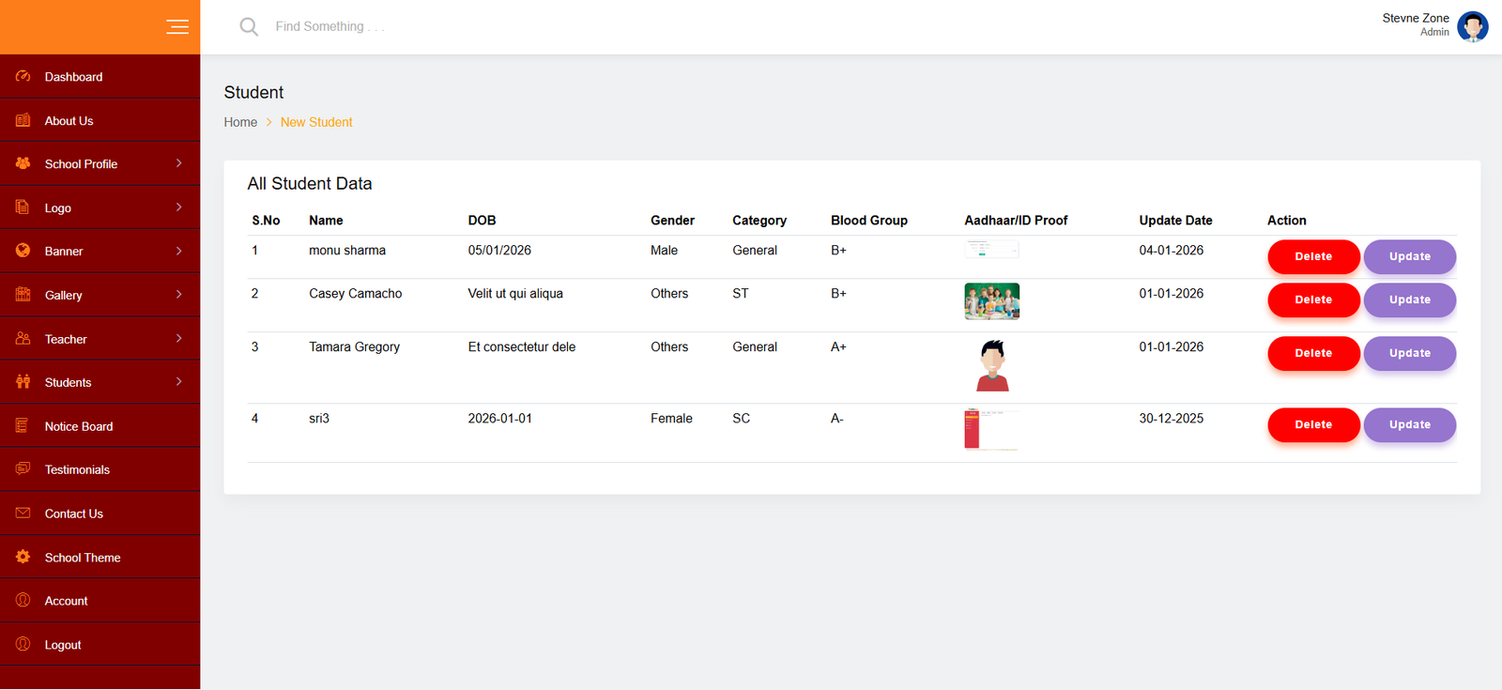Click the New Student breadcrumb link
Screen dimensions: 1502x690
[316, 122]
